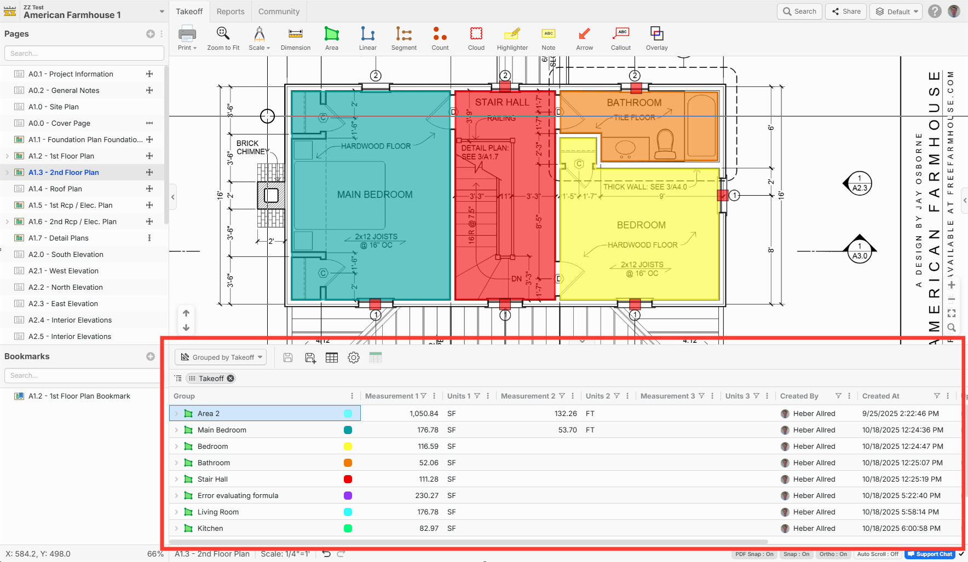Image resolution: width=968 pixels, height=562 pixels.
Task: Pick the Highlighter tool
Action: coord(512,38)
